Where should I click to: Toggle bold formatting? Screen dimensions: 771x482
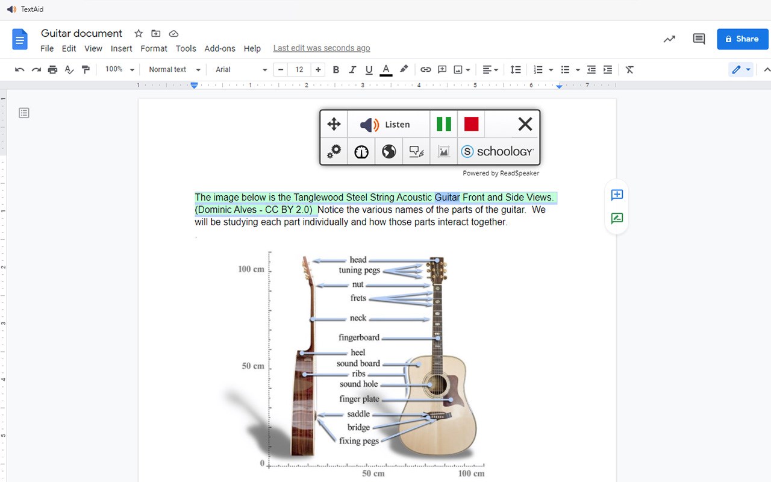pyautogui.click(x=336, y=70)
